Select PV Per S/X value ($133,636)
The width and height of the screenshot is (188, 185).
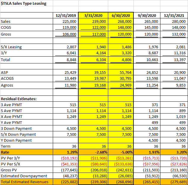[123, 164]
